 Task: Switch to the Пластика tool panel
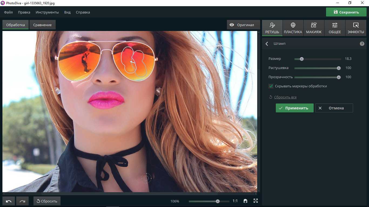point(293,28)
